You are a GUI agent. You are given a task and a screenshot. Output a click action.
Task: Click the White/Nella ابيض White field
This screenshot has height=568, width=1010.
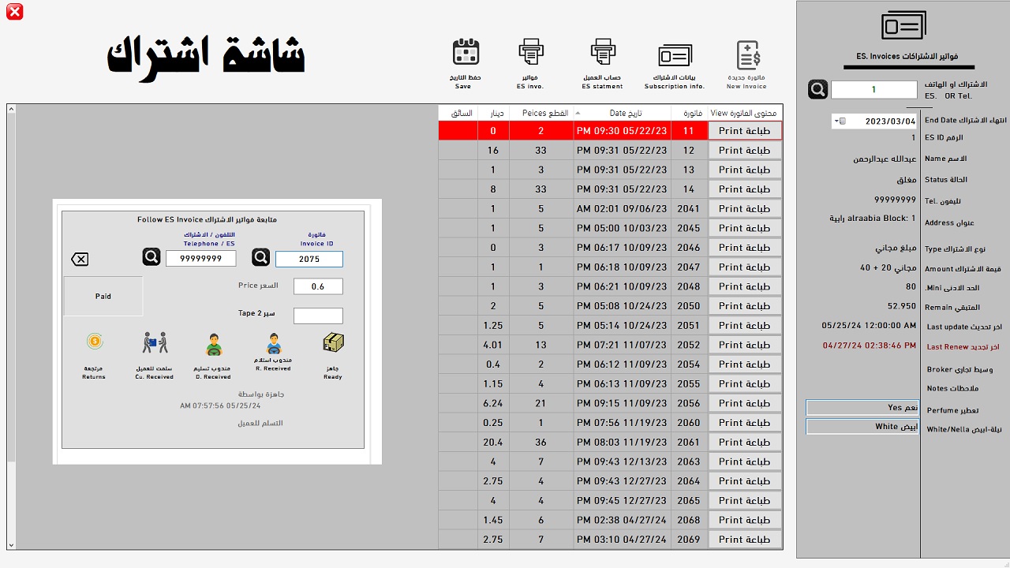862,426
